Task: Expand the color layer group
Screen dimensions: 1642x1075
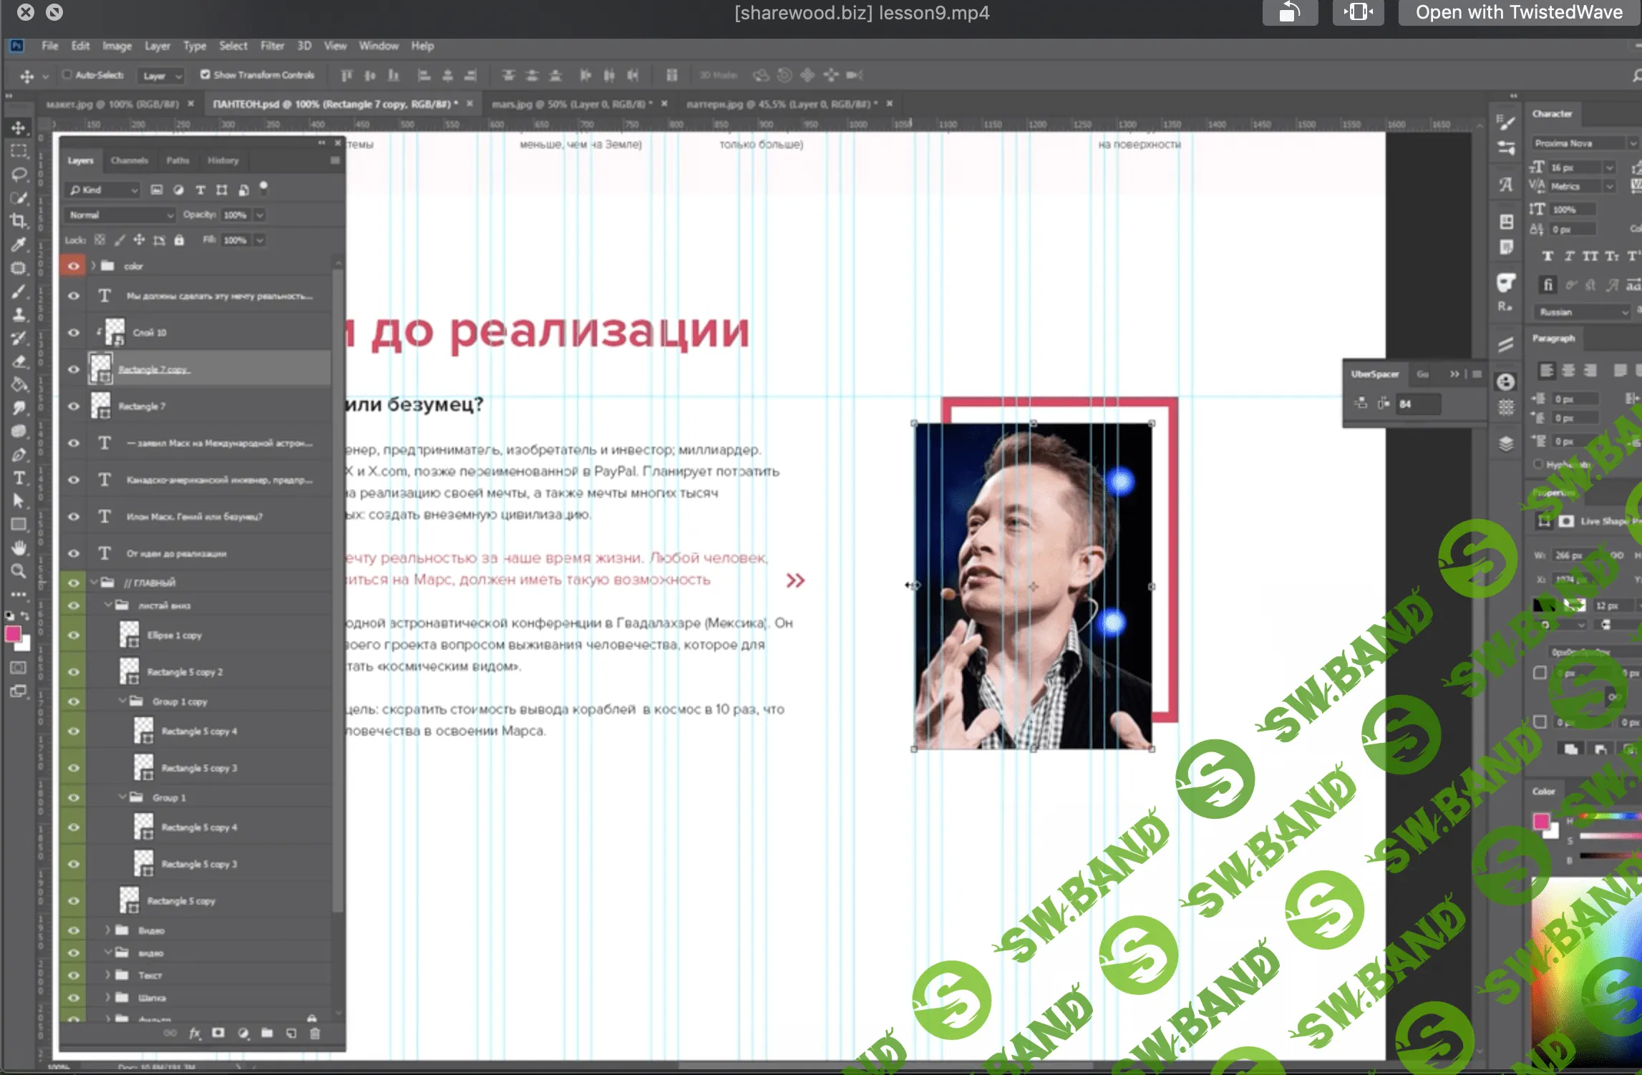Action: 93,266
